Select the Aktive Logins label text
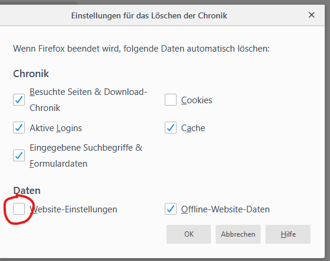330x261 pixels. pos(56,128)
